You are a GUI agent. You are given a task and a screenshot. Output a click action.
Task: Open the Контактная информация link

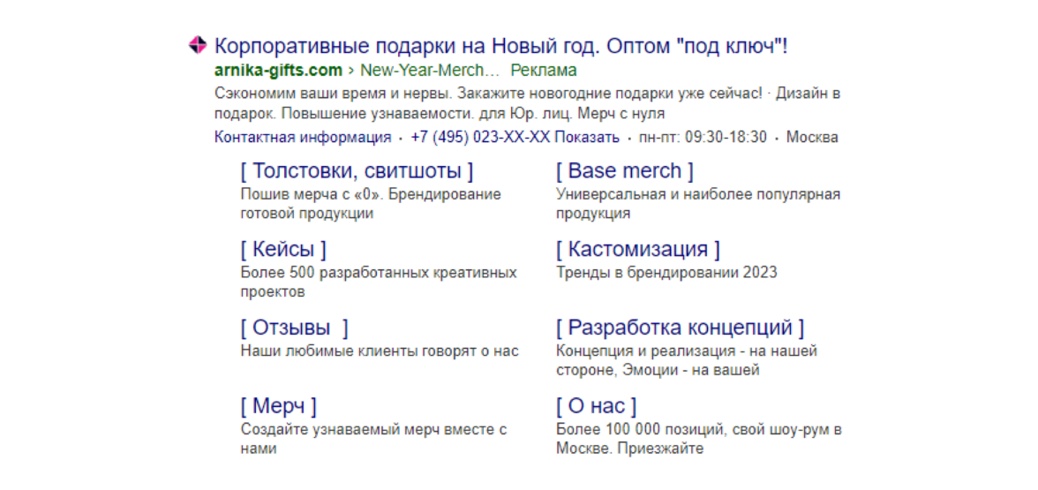click(303, 138)
